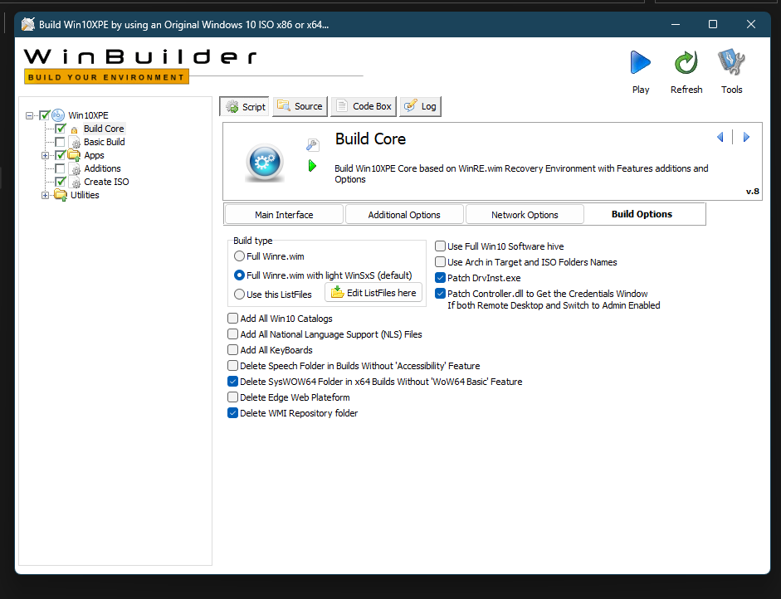Check Add All Win10 Catalogs
Image resolution: width=781 pixels, height=599 pixels.
point(232,319)
